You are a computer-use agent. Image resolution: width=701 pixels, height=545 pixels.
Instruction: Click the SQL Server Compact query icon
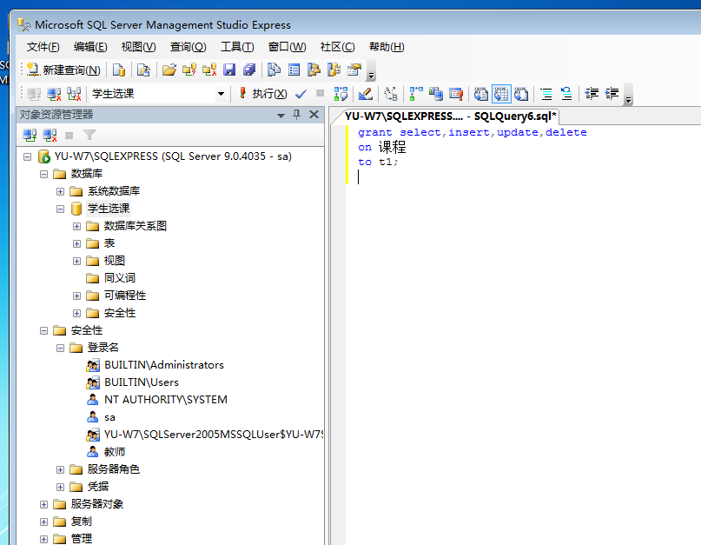coord(143,70)
